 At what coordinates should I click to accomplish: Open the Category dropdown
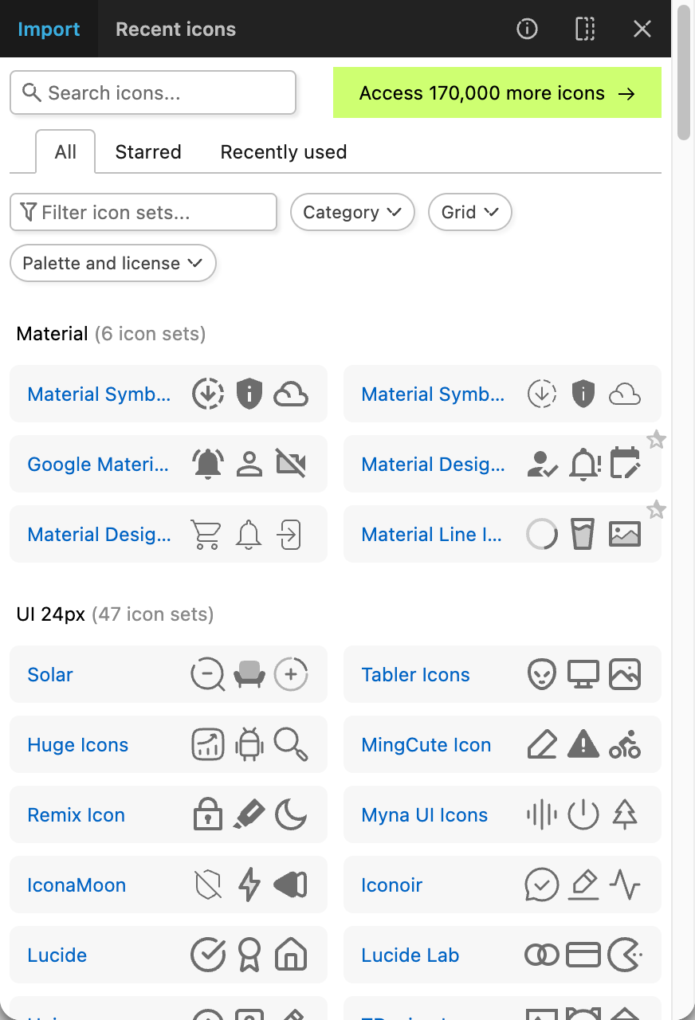point(352,212)
